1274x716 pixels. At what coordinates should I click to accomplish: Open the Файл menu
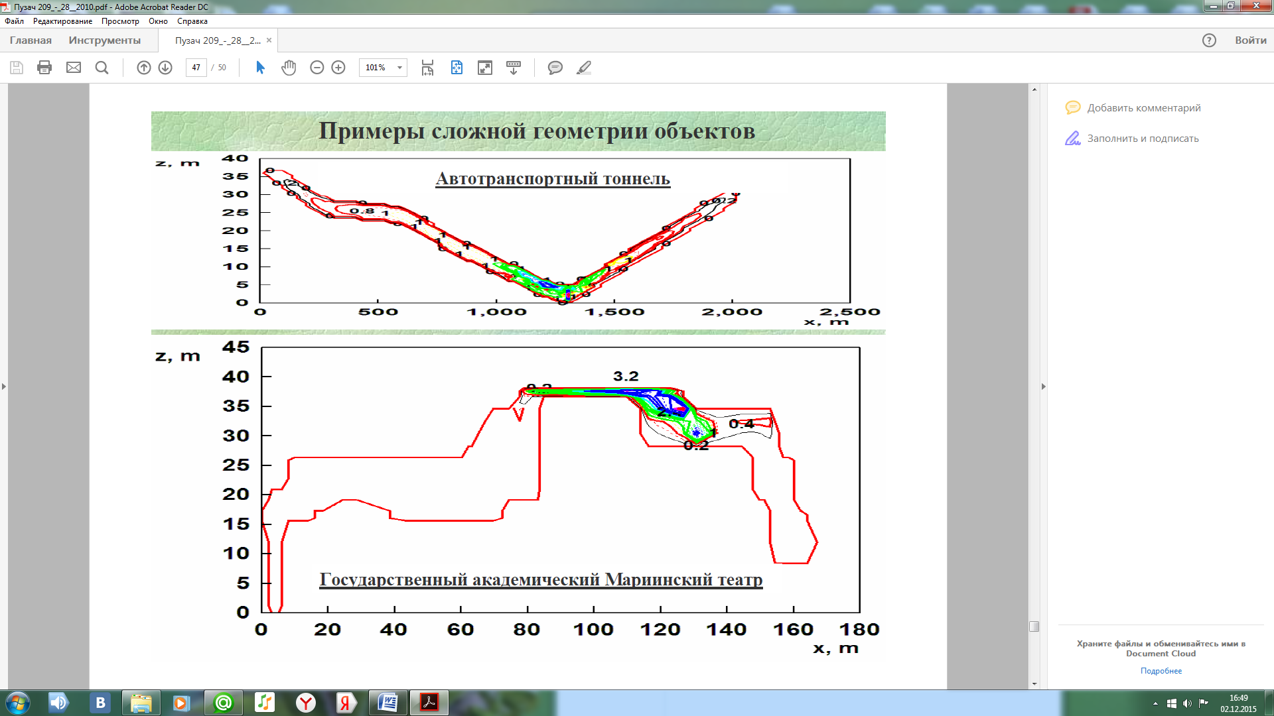point(14,21)
